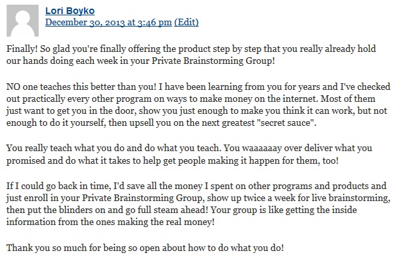Viewport: 398px width, 257px height.
Task: Click Lori Boyko's gray avatar image
Action: point(23,21)
